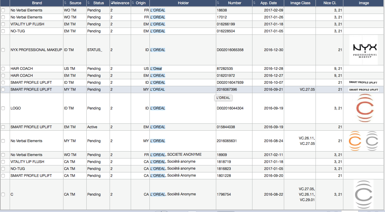
Task: Open the orange and gray double C logo image
Action: click(364, 141)
